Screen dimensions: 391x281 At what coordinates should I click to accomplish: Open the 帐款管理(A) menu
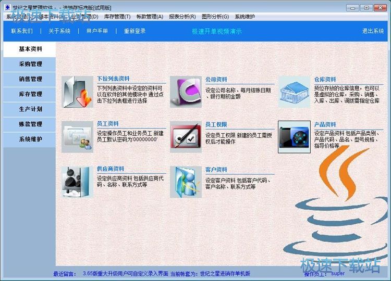150,17
